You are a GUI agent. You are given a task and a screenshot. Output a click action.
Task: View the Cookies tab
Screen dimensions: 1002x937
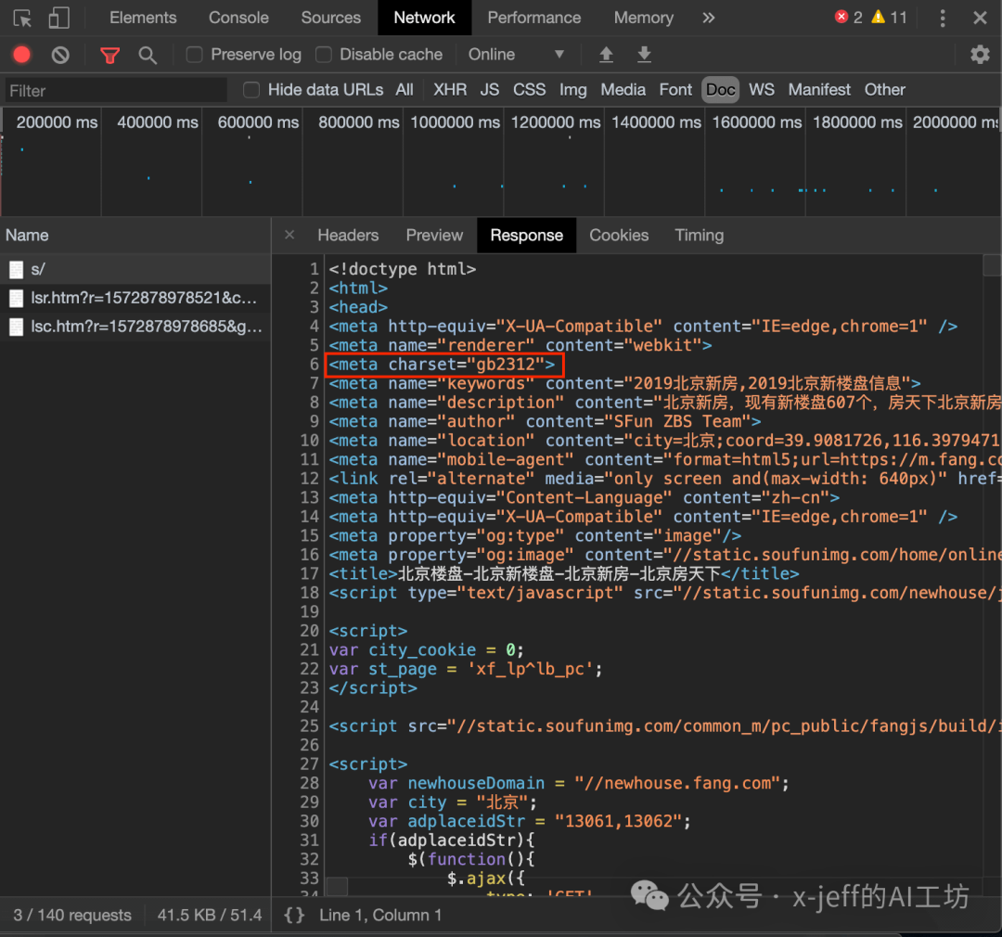pyautogui.click(x=619, y=236)
